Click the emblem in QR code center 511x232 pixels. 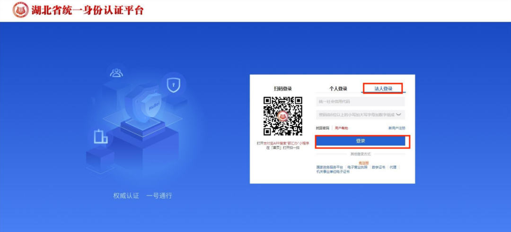click(283, 116)
